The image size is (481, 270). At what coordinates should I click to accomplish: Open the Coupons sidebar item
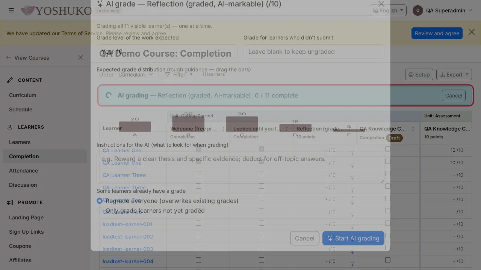click(20, 246)
